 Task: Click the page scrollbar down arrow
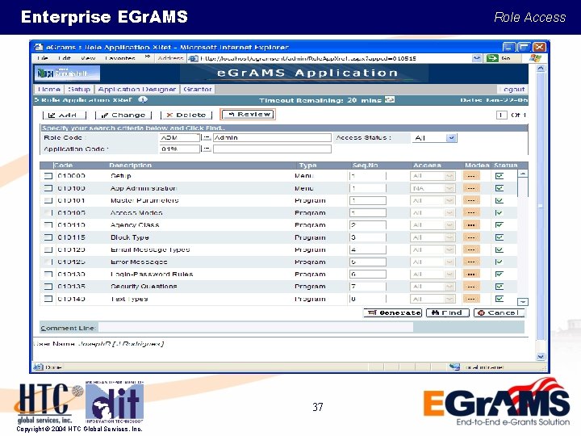pyautogui.click(x=541, y=357)
